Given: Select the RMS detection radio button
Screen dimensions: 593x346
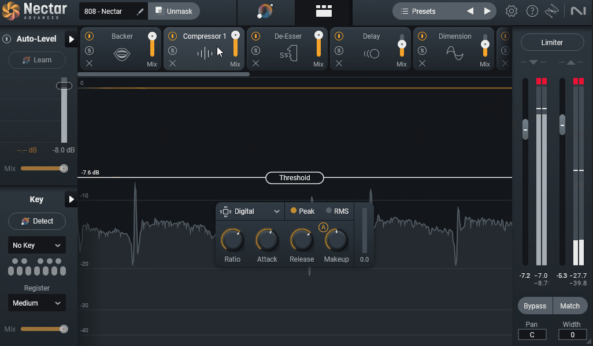Looking at the screenshot, I should (x=329, y=211).
